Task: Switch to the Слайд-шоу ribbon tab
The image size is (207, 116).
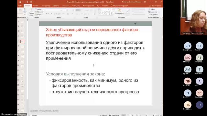Action: click(76, 6)
